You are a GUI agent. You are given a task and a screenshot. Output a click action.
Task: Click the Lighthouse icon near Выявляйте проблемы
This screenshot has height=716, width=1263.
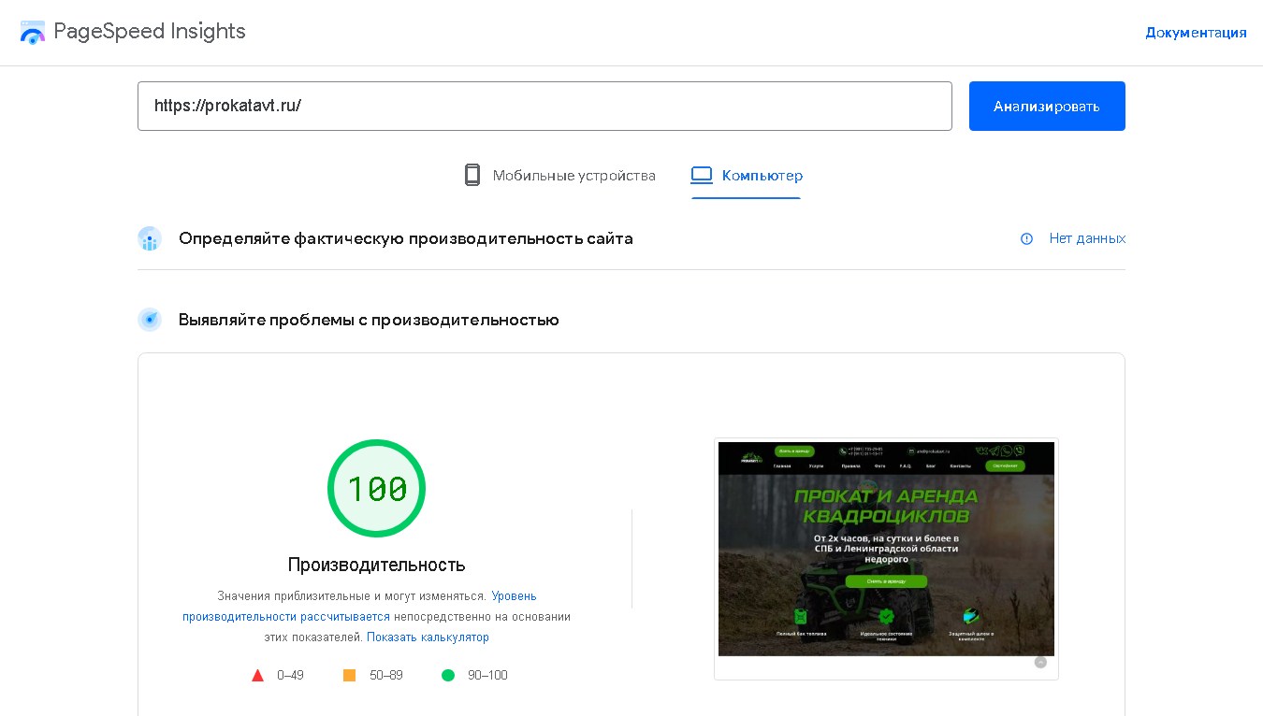click(149, 319)
